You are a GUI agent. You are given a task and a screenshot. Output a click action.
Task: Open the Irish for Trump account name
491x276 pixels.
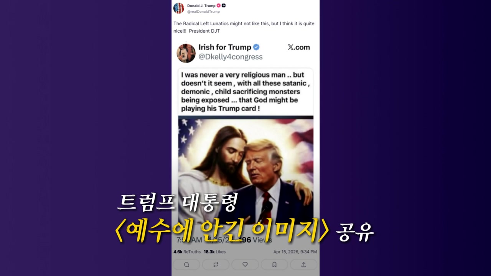click(225, 47)
